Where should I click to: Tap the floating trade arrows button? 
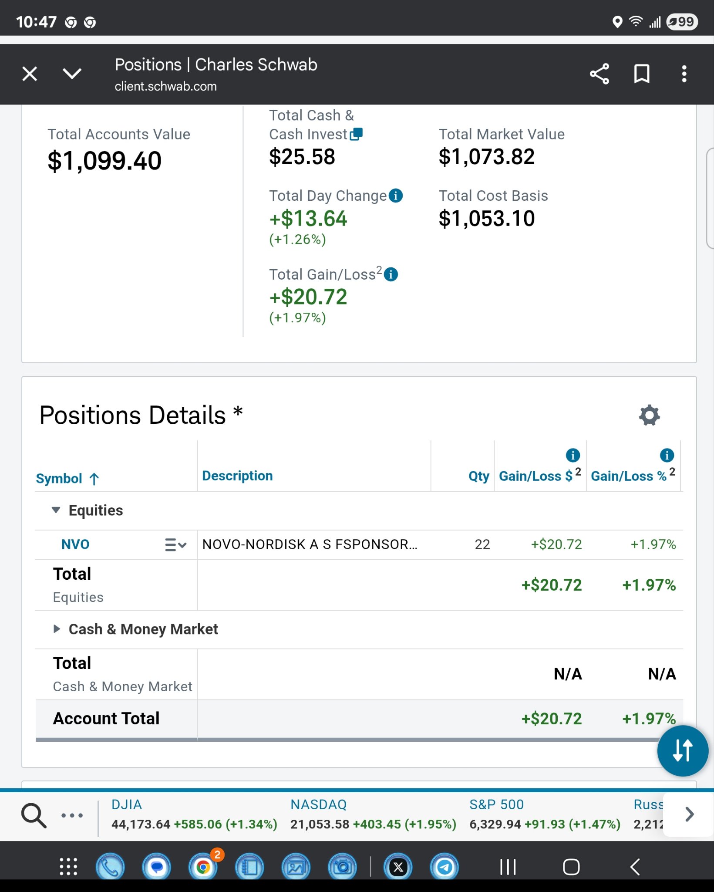pos(683,750)
